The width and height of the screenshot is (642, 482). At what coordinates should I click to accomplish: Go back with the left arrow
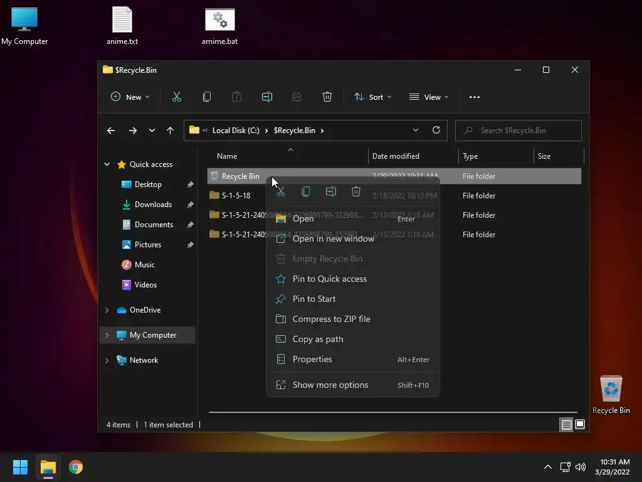point(110,131)
